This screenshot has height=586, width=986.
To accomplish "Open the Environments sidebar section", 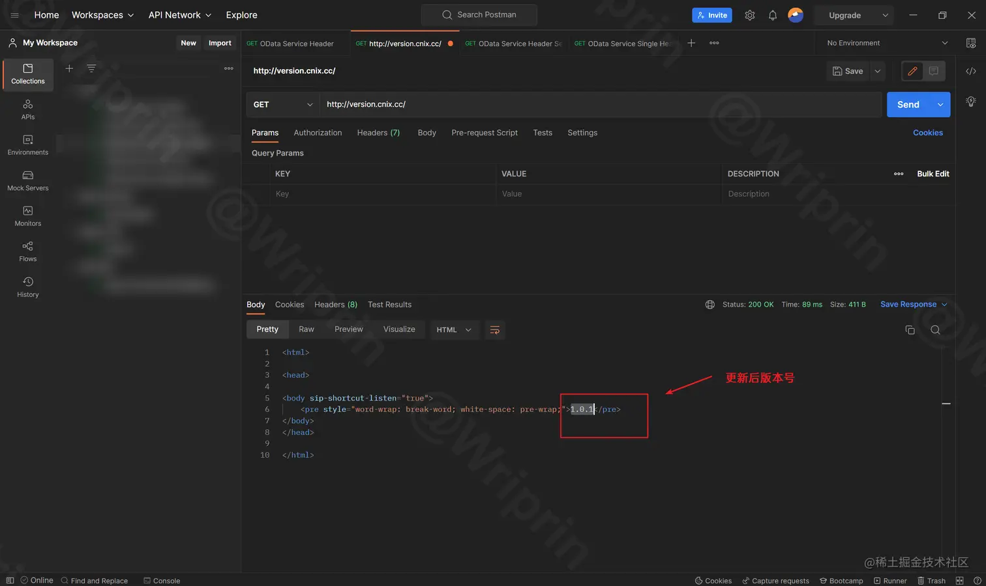I will click(28, 145).
